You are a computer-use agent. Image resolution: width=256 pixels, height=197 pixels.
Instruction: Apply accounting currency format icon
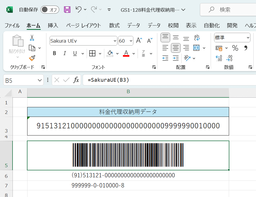(219, 48)
